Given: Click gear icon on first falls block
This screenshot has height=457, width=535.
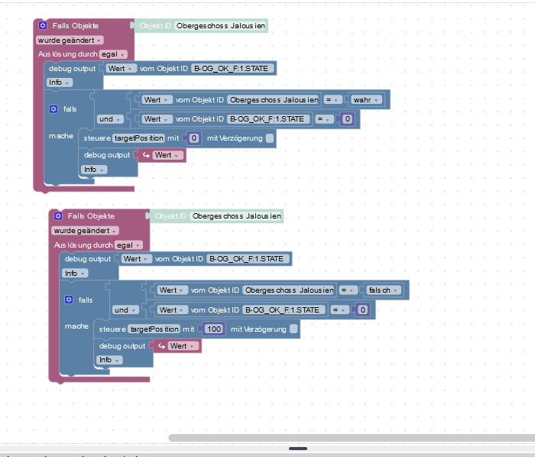Looking at the screenshot, I should pyautogui.click(x=53, y=109).
